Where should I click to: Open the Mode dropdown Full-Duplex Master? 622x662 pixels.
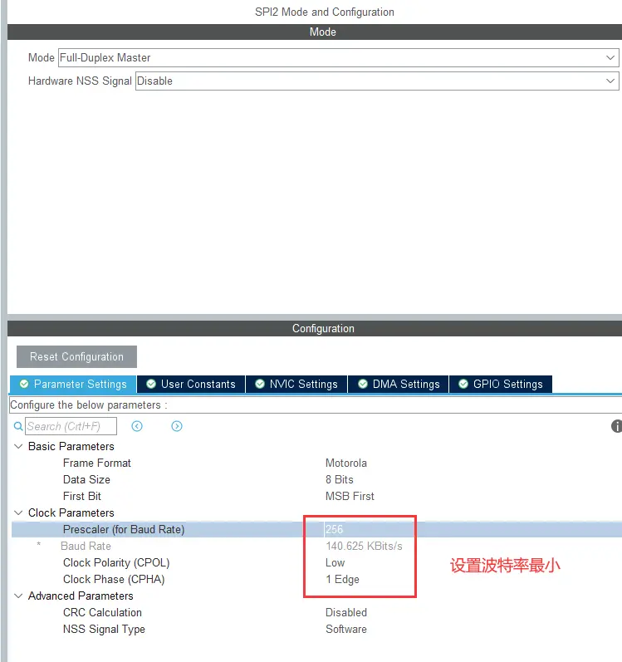click(x=338, y=58)
